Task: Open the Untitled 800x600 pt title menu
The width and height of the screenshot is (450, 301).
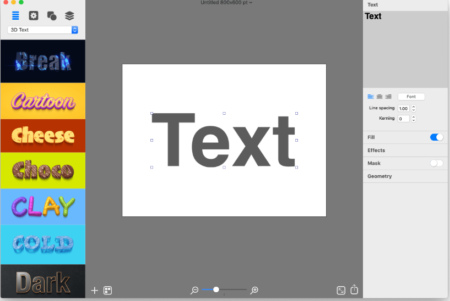Action: [x=226, y=3]
